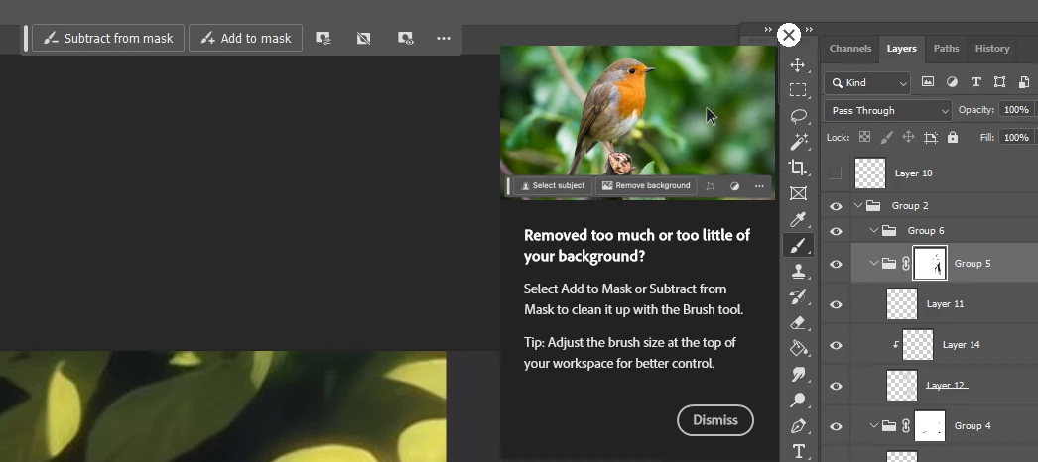Collapse Group 6 folder
This screenshot has height=462, width=1038.
(x=874, y=231)
